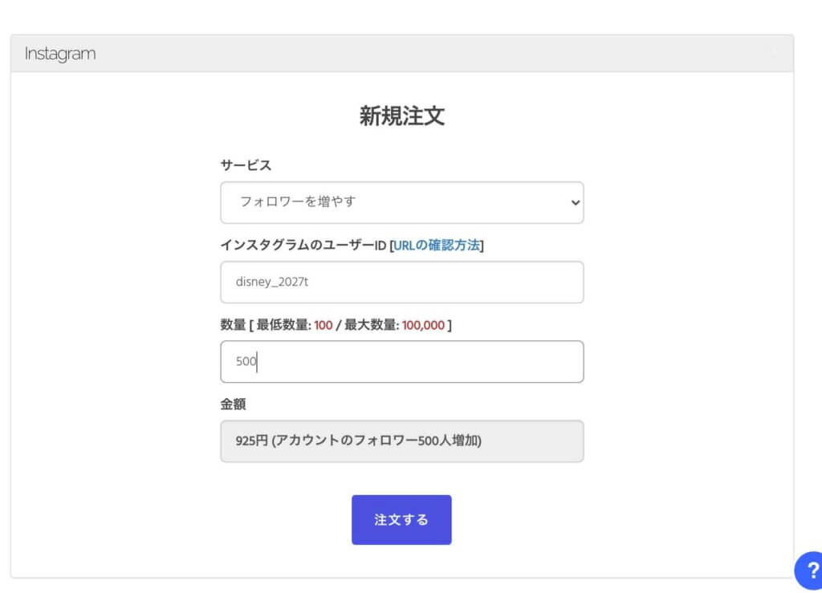Viewport: 822px width, 593px height.
Task: Open the URLの確認方法 link
Action: click(x=438, y=245)
